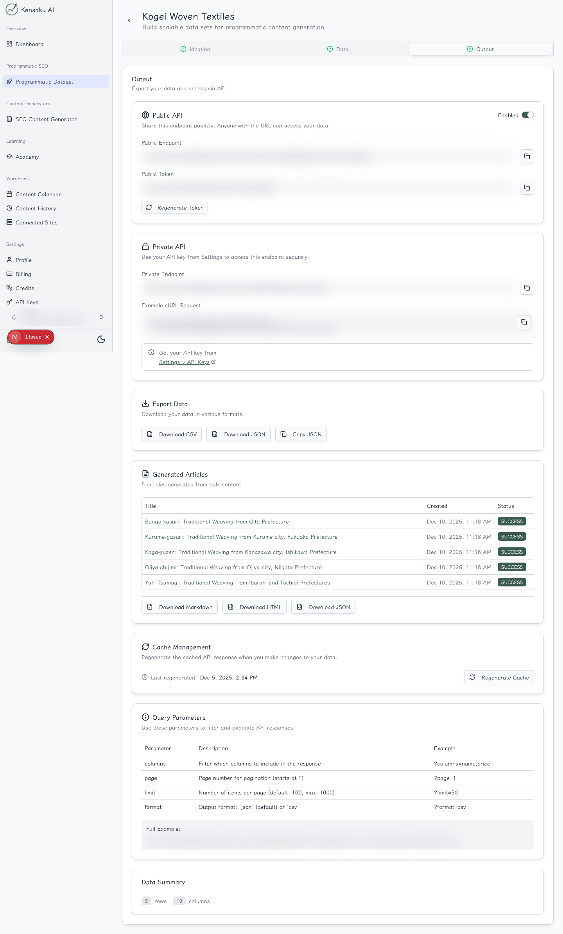Screen dimensions: 563x934
Task: Download data as CSV
Action: pyautogui.click(x=172, y=434)
